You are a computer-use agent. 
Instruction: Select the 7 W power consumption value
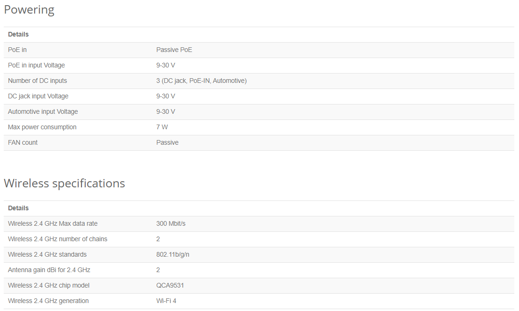tap(162, 127)
